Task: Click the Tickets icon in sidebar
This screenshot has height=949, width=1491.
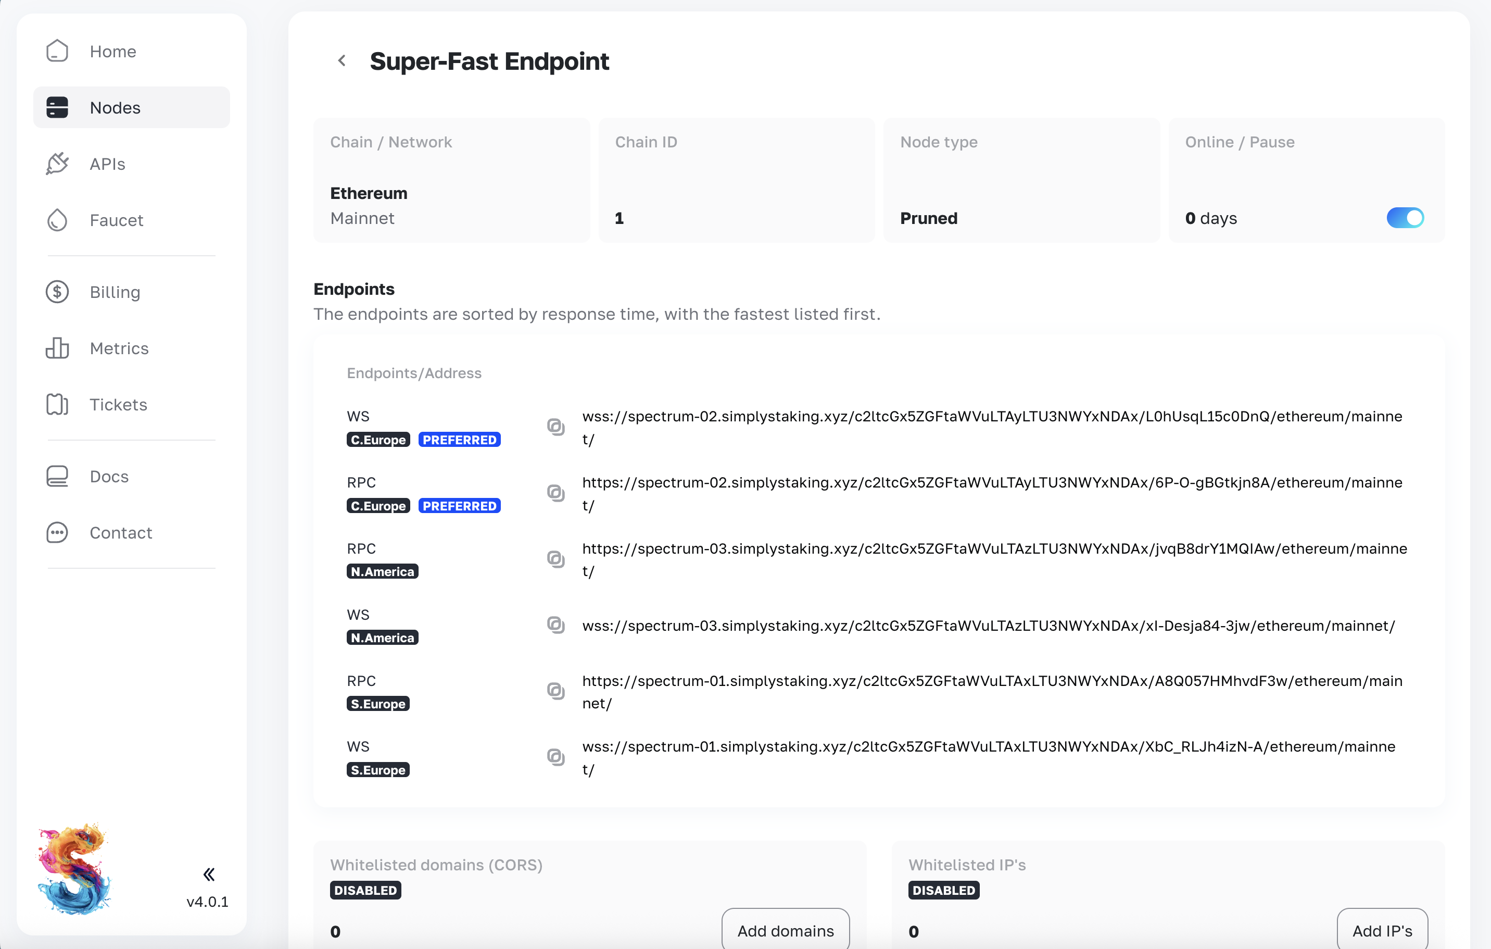Action: coord(57,405)
